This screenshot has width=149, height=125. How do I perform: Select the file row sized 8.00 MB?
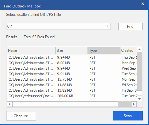point(72,63)
